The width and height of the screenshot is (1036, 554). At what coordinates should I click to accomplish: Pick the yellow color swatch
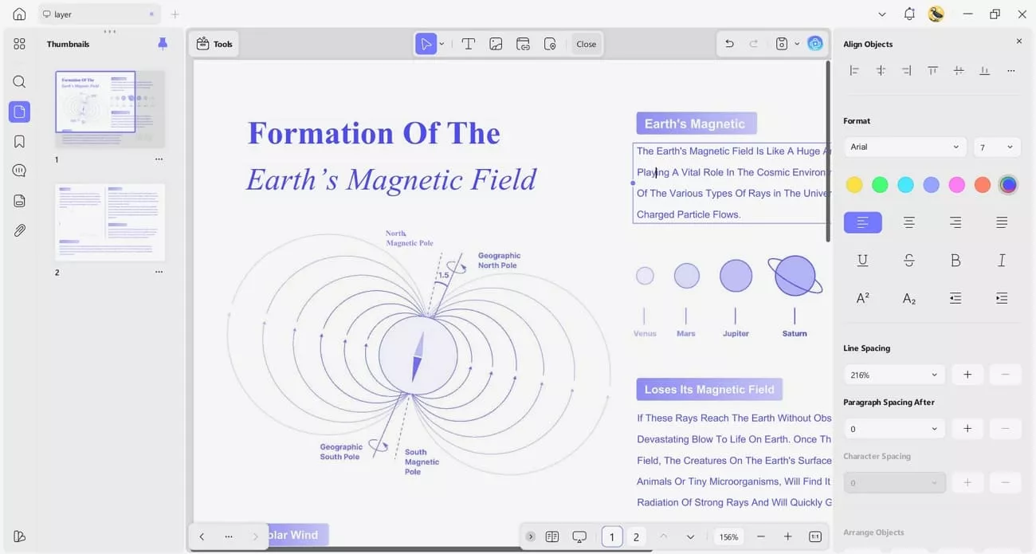point(854,185)
